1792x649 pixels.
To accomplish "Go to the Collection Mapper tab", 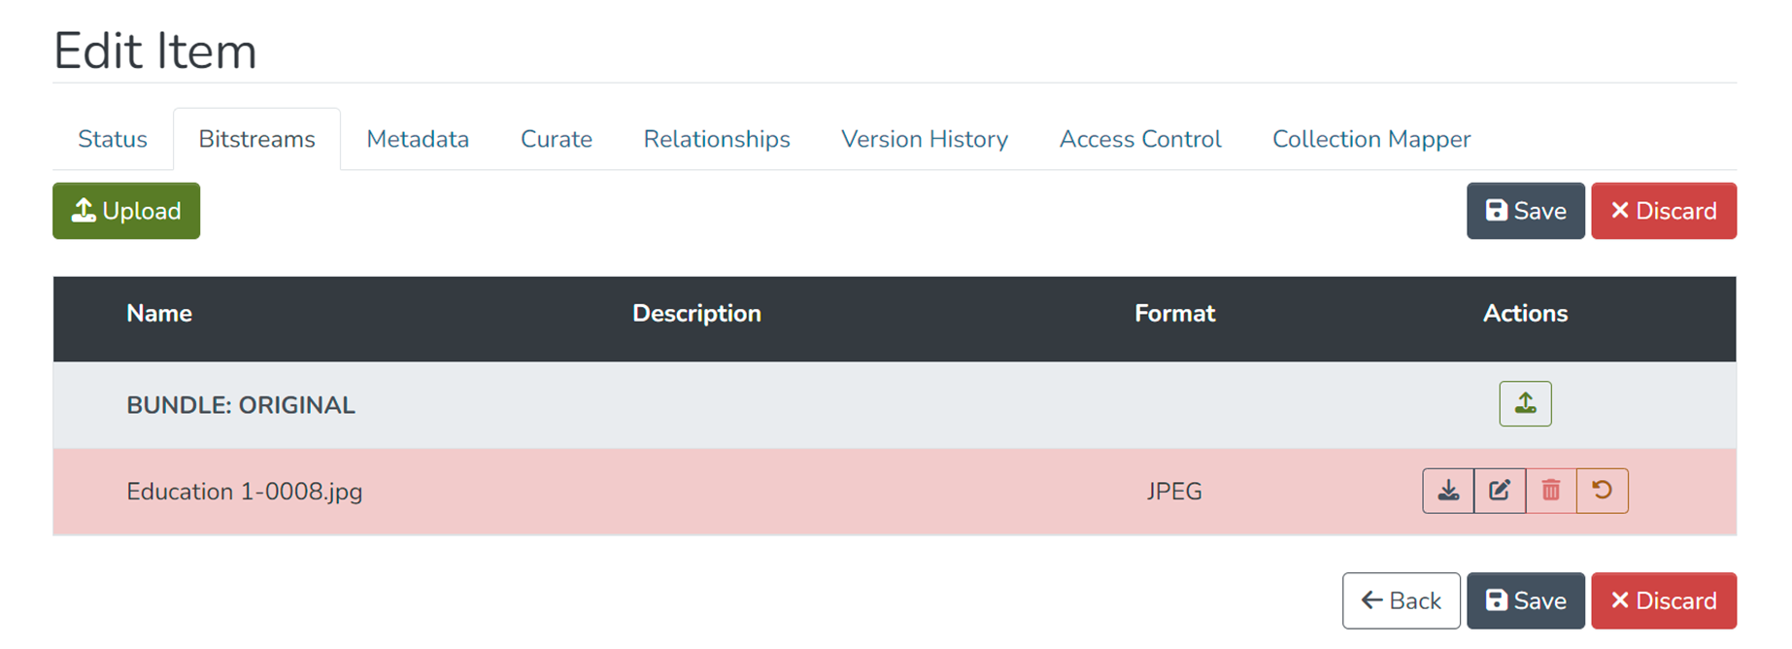I will pos(1371,139).
